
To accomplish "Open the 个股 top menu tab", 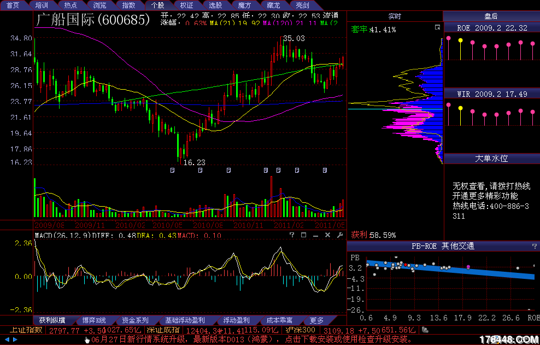I will (x=157, y=5).
